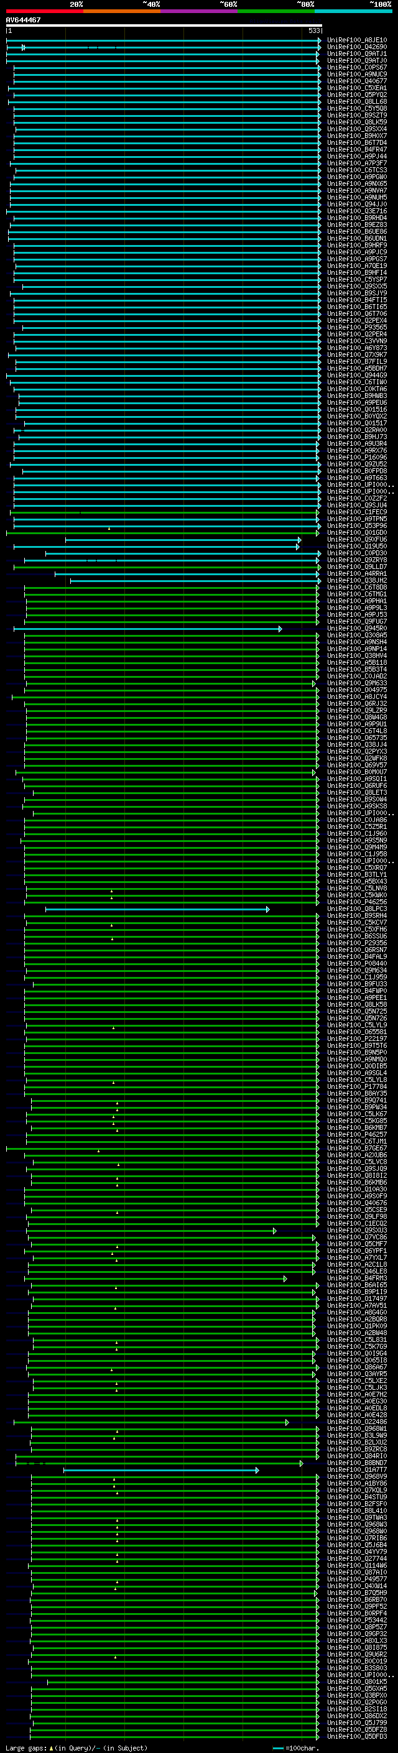Screen dimensions: 398x1753
Task: Select the UniRef100_P22197 label
Action: coord(357,1039)
